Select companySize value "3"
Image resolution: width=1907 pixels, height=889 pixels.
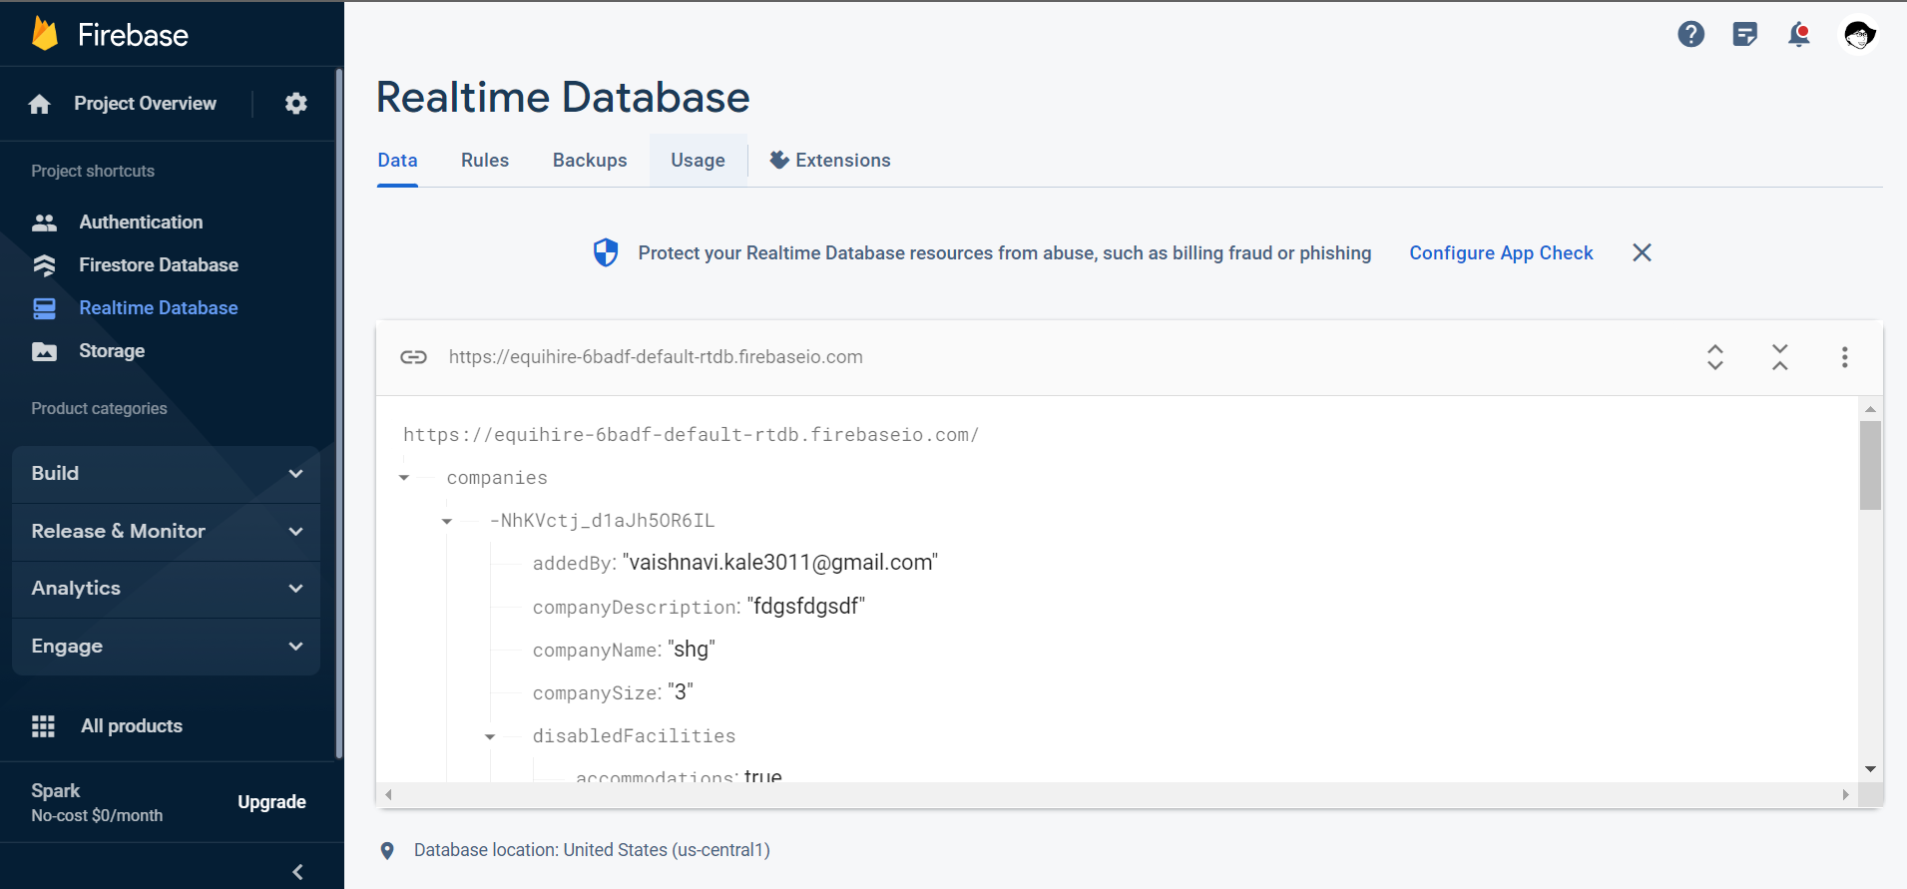(x=681, y=692)
